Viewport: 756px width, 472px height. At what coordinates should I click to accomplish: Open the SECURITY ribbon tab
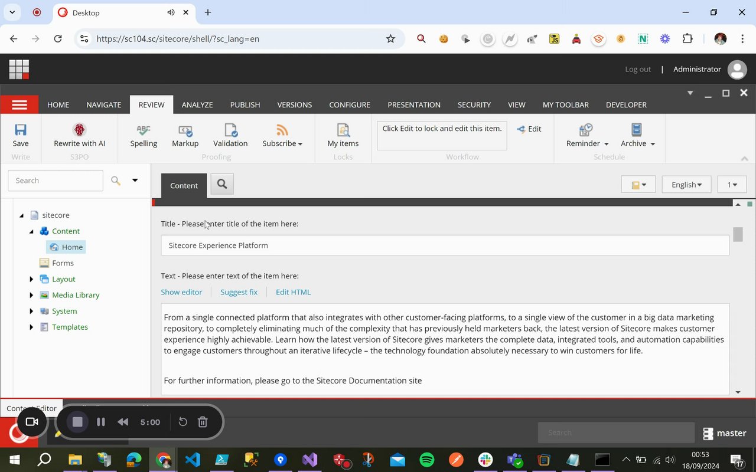pos(474,104)
